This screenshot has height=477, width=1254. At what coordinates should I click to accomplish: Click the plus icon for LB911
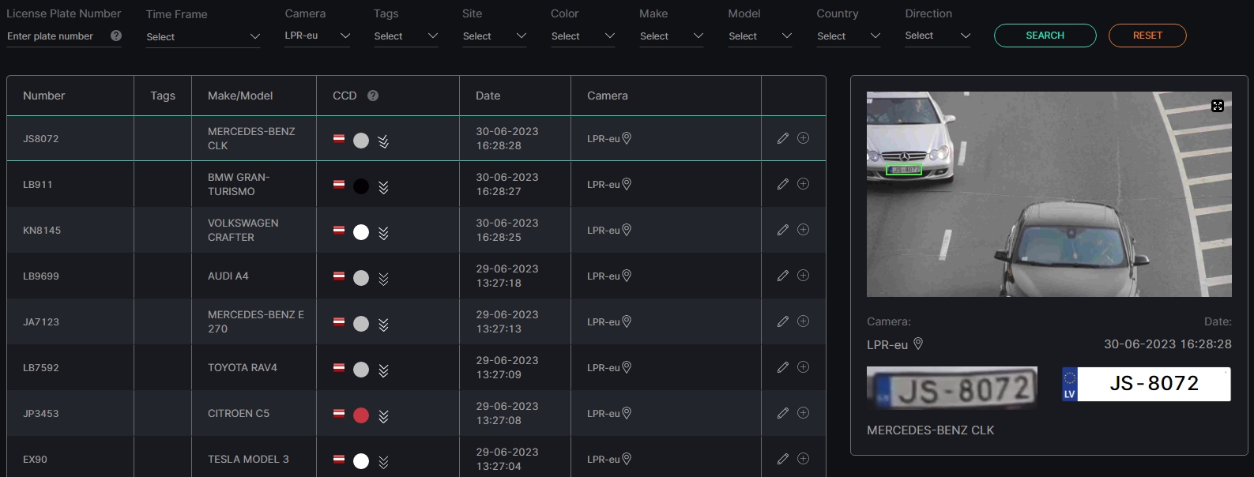(x=803, y=184)
